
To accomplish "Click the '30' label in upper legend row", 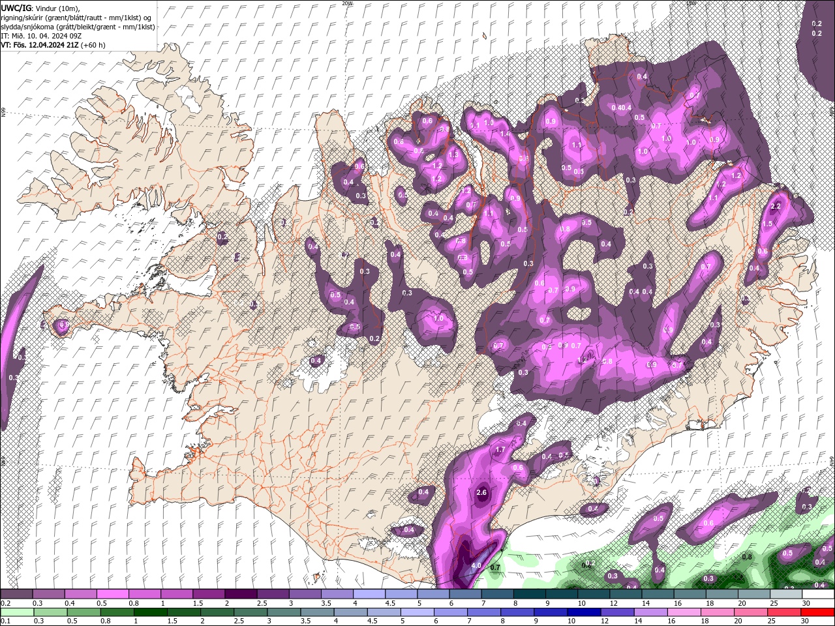I will [806, 603].
